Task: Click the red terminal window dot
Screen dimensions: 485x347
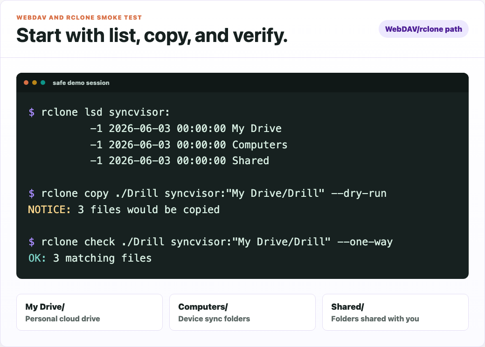Action: (x=26, y=83)
